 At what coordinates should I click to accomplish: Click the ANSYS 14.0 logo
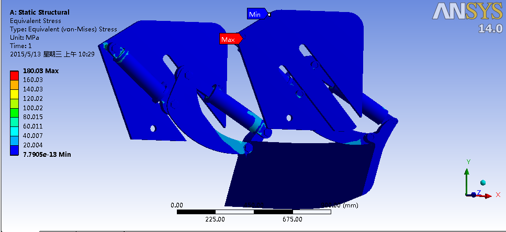tap(468, 17)
